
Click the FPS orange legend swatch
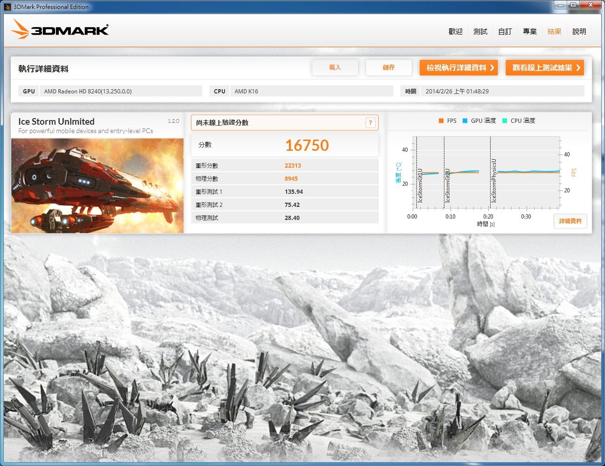(x=441, y=120)
